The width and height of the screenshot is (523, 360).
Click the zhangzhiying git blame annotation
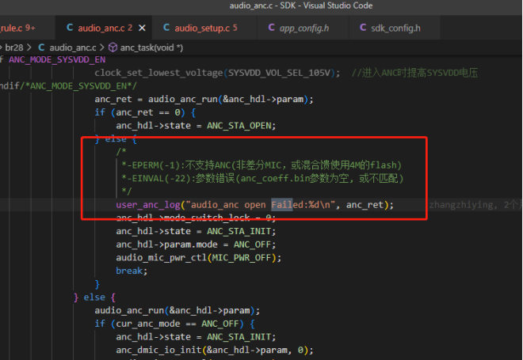461,205
